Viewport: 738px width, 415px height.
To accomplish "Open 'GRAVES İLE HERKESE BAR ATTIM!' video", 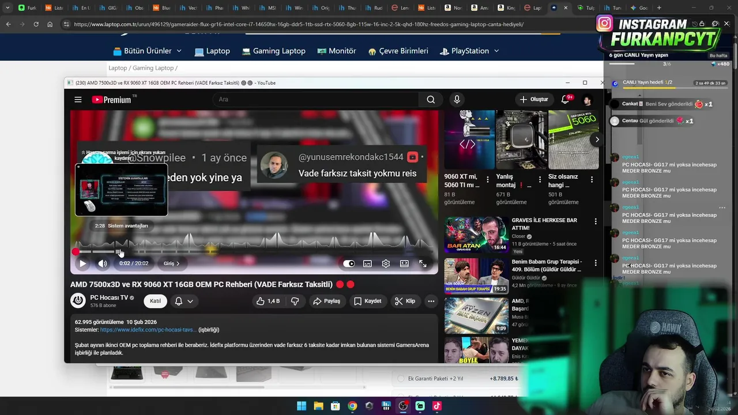I will click(476, 235).
